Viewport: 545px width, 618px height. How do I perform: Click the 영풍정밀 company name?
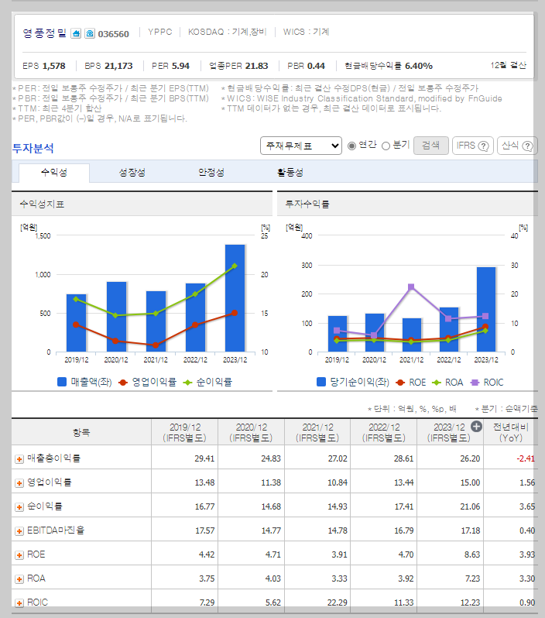[x=45, y=33]
